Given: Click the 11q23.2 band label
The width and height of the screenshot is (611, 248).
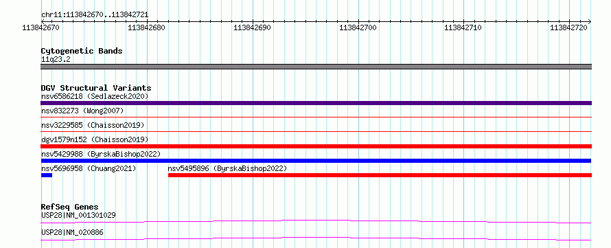Looking at the screenshot, I should [x=56, y=60].
